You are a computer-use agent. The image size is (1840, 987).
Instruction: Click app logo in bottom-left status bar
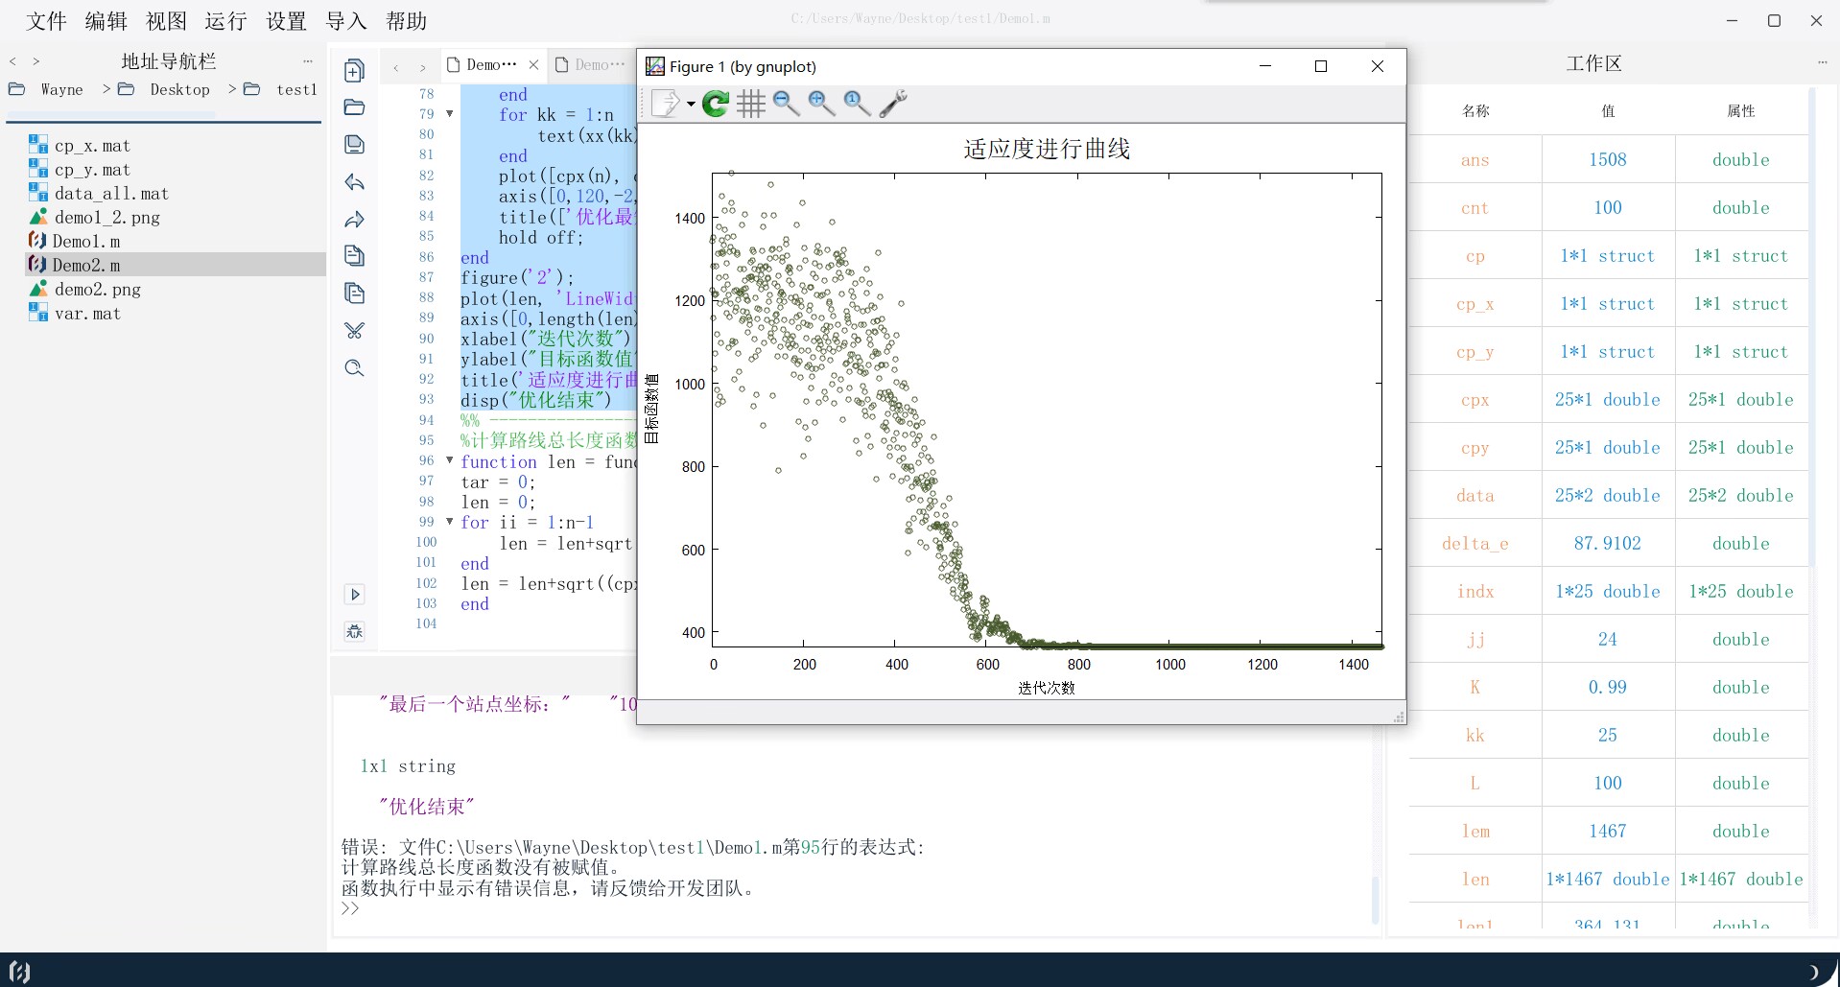pyautogui.click(x=20, y=971)
